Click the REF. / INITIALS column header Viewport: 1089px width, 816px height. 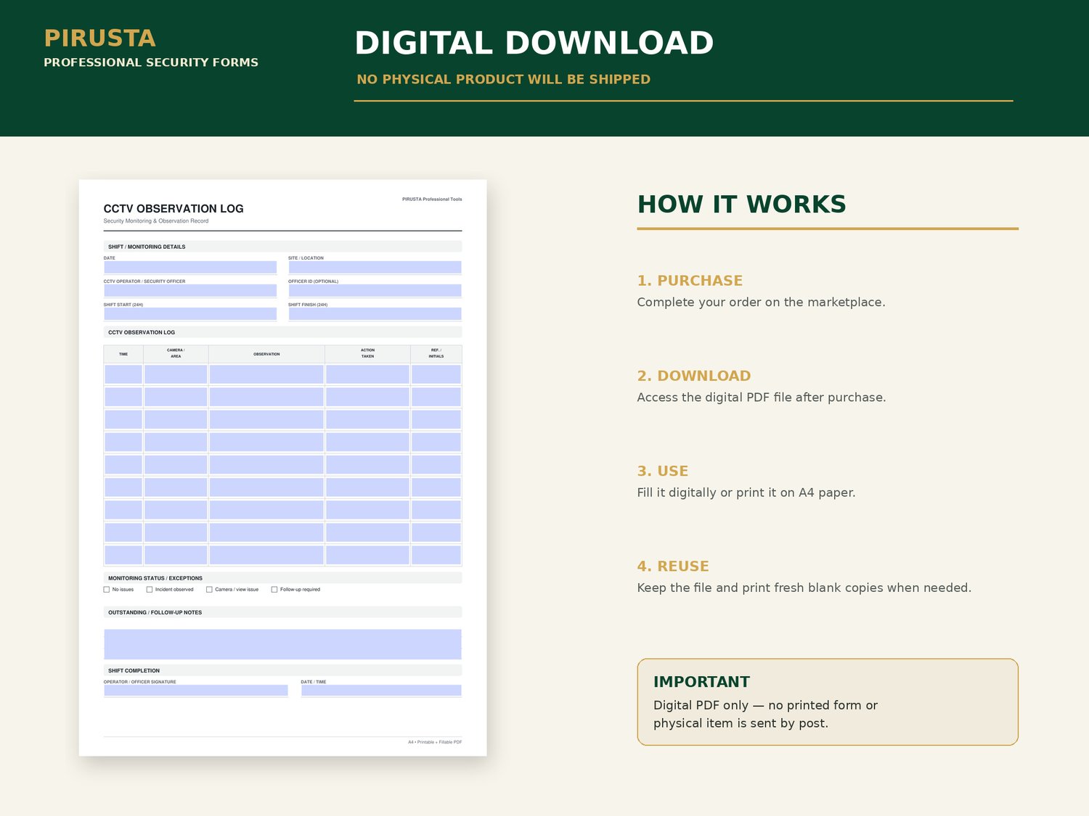436,354
